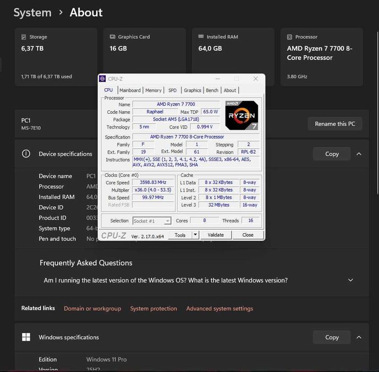This screenshot has width=379, height=372.
Task: Collapse the Windows specifications section chevron
Action: [359, 337]
